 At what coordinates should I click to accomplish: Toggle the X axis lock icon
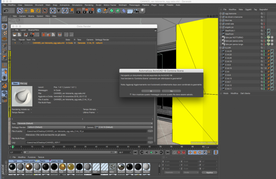tap(53, 11)
